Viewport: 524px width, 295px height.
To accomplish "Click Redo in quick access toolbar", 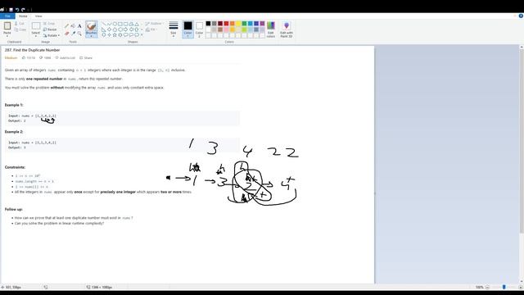I will click(23, 10).
